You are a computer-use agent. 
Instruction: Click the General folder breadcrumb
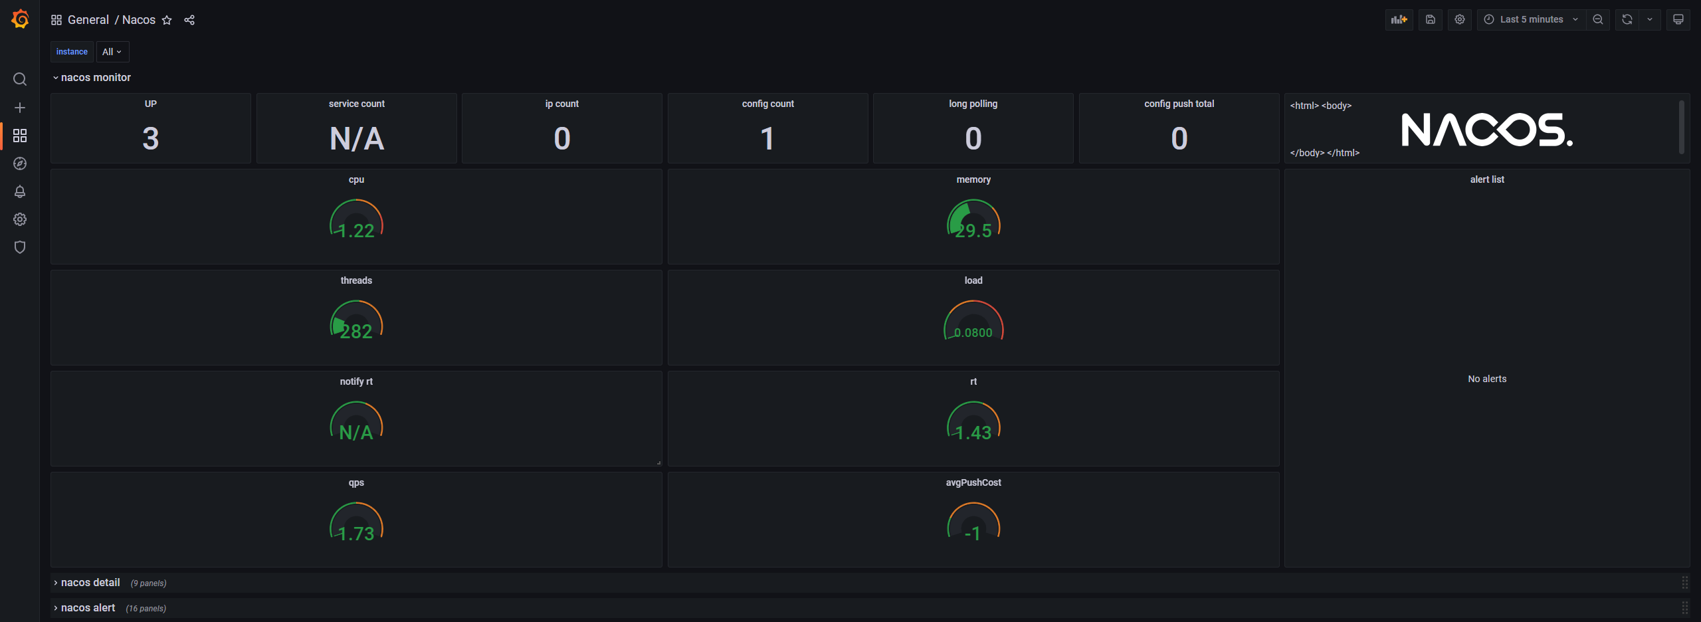tap(88, 20)
